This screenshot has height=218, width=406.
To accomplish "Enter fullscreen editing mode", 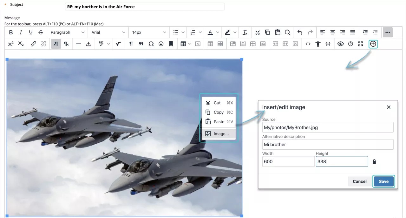I will tap(360, 44).
